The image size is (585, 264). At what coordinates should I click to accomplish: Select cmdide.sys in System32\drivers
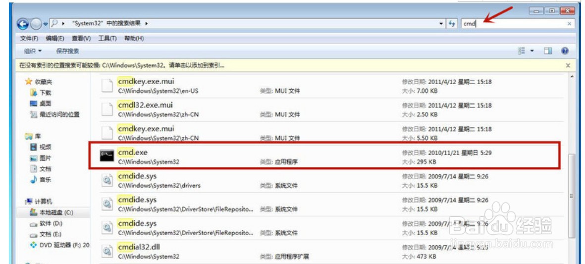click(137, 176)
